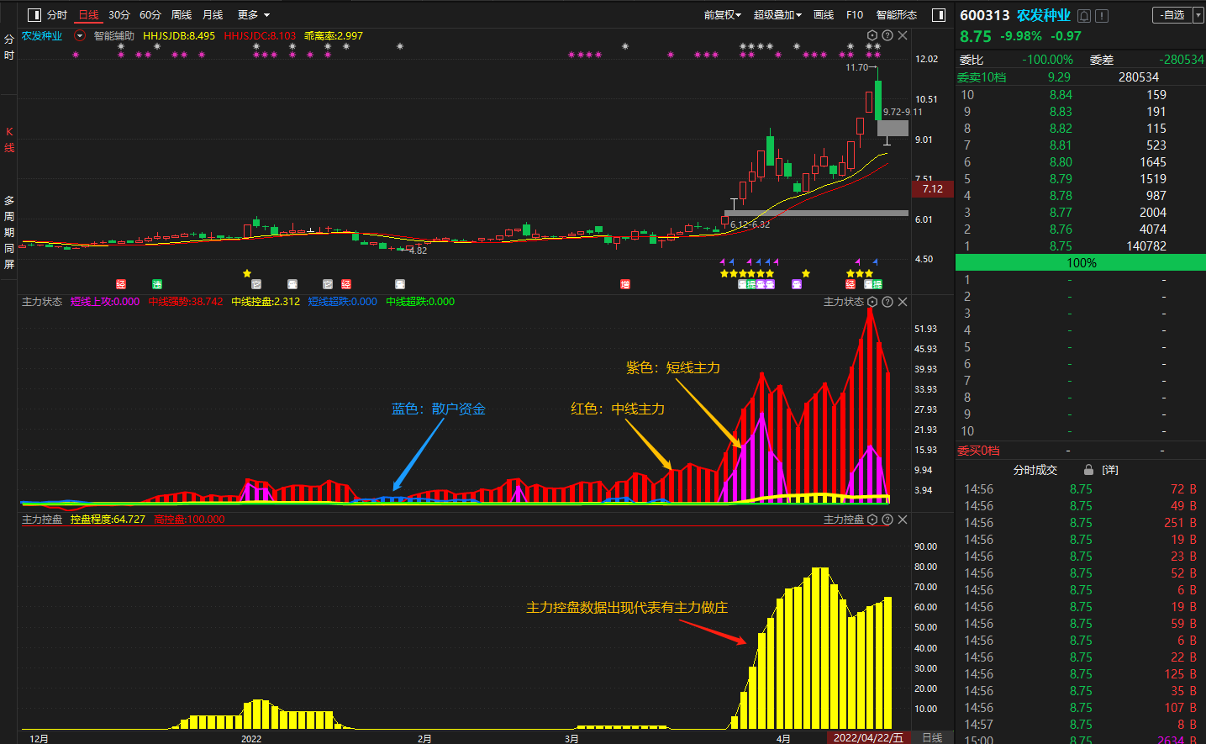Click the lock icon beside 分时成交
Screen dimensions: 1206x744
point(1088,470)
